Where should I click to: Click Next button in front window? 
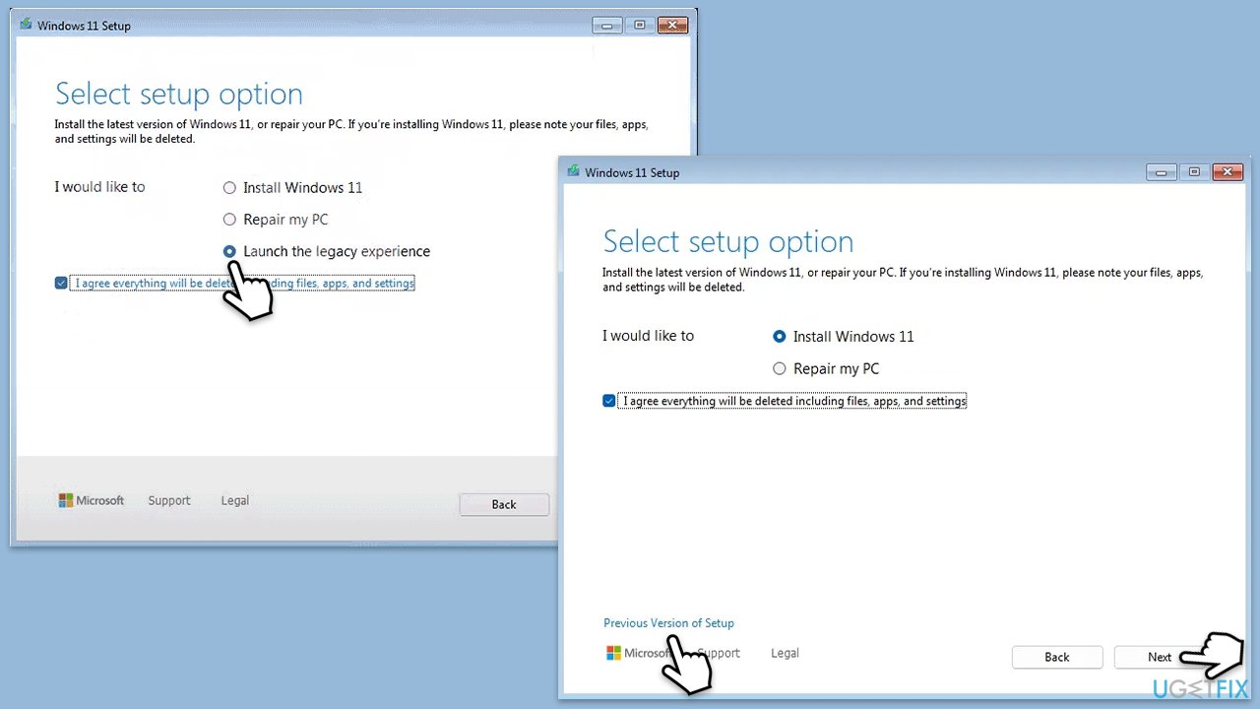click(1160, 657)
